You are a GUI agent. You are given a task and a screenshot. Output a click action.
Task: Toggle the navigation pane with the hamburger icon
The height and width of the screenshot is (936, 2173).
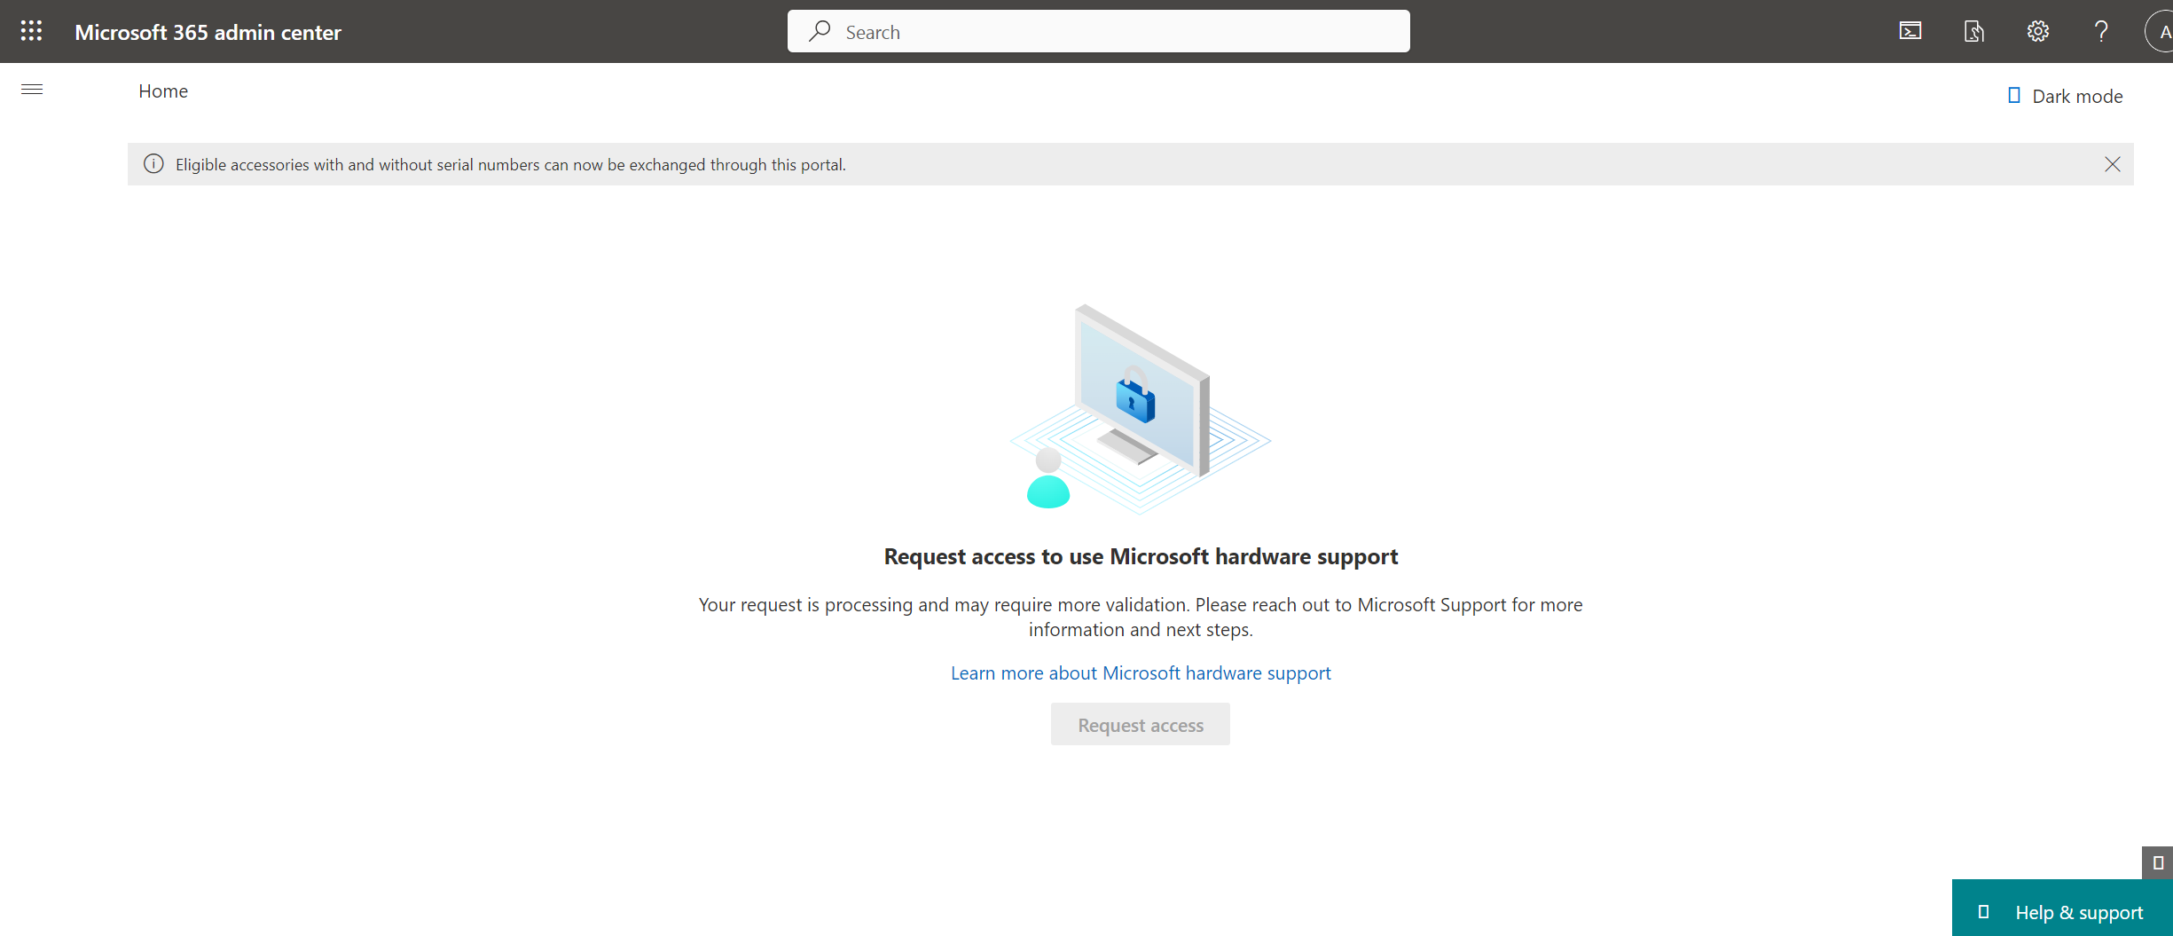[x=32, y=90]
